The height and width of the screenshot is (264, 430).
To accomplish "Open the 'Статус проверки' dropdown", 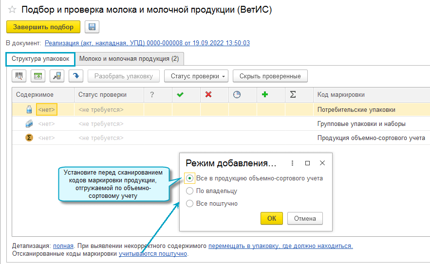I will click(196, 76).
